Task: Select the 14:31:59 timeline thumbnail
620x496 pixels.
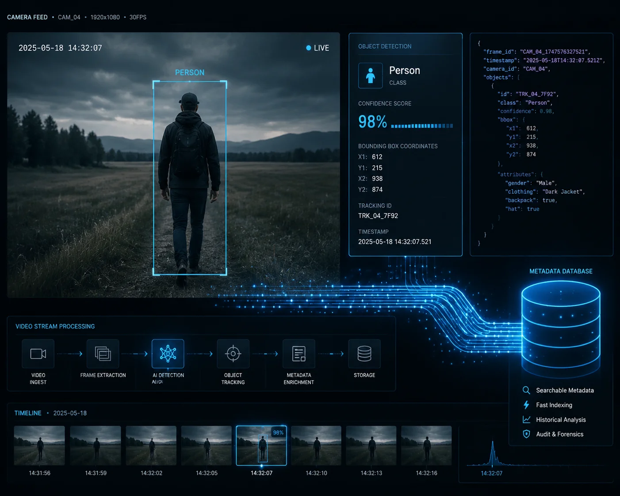Action: [x=96, y=446]
